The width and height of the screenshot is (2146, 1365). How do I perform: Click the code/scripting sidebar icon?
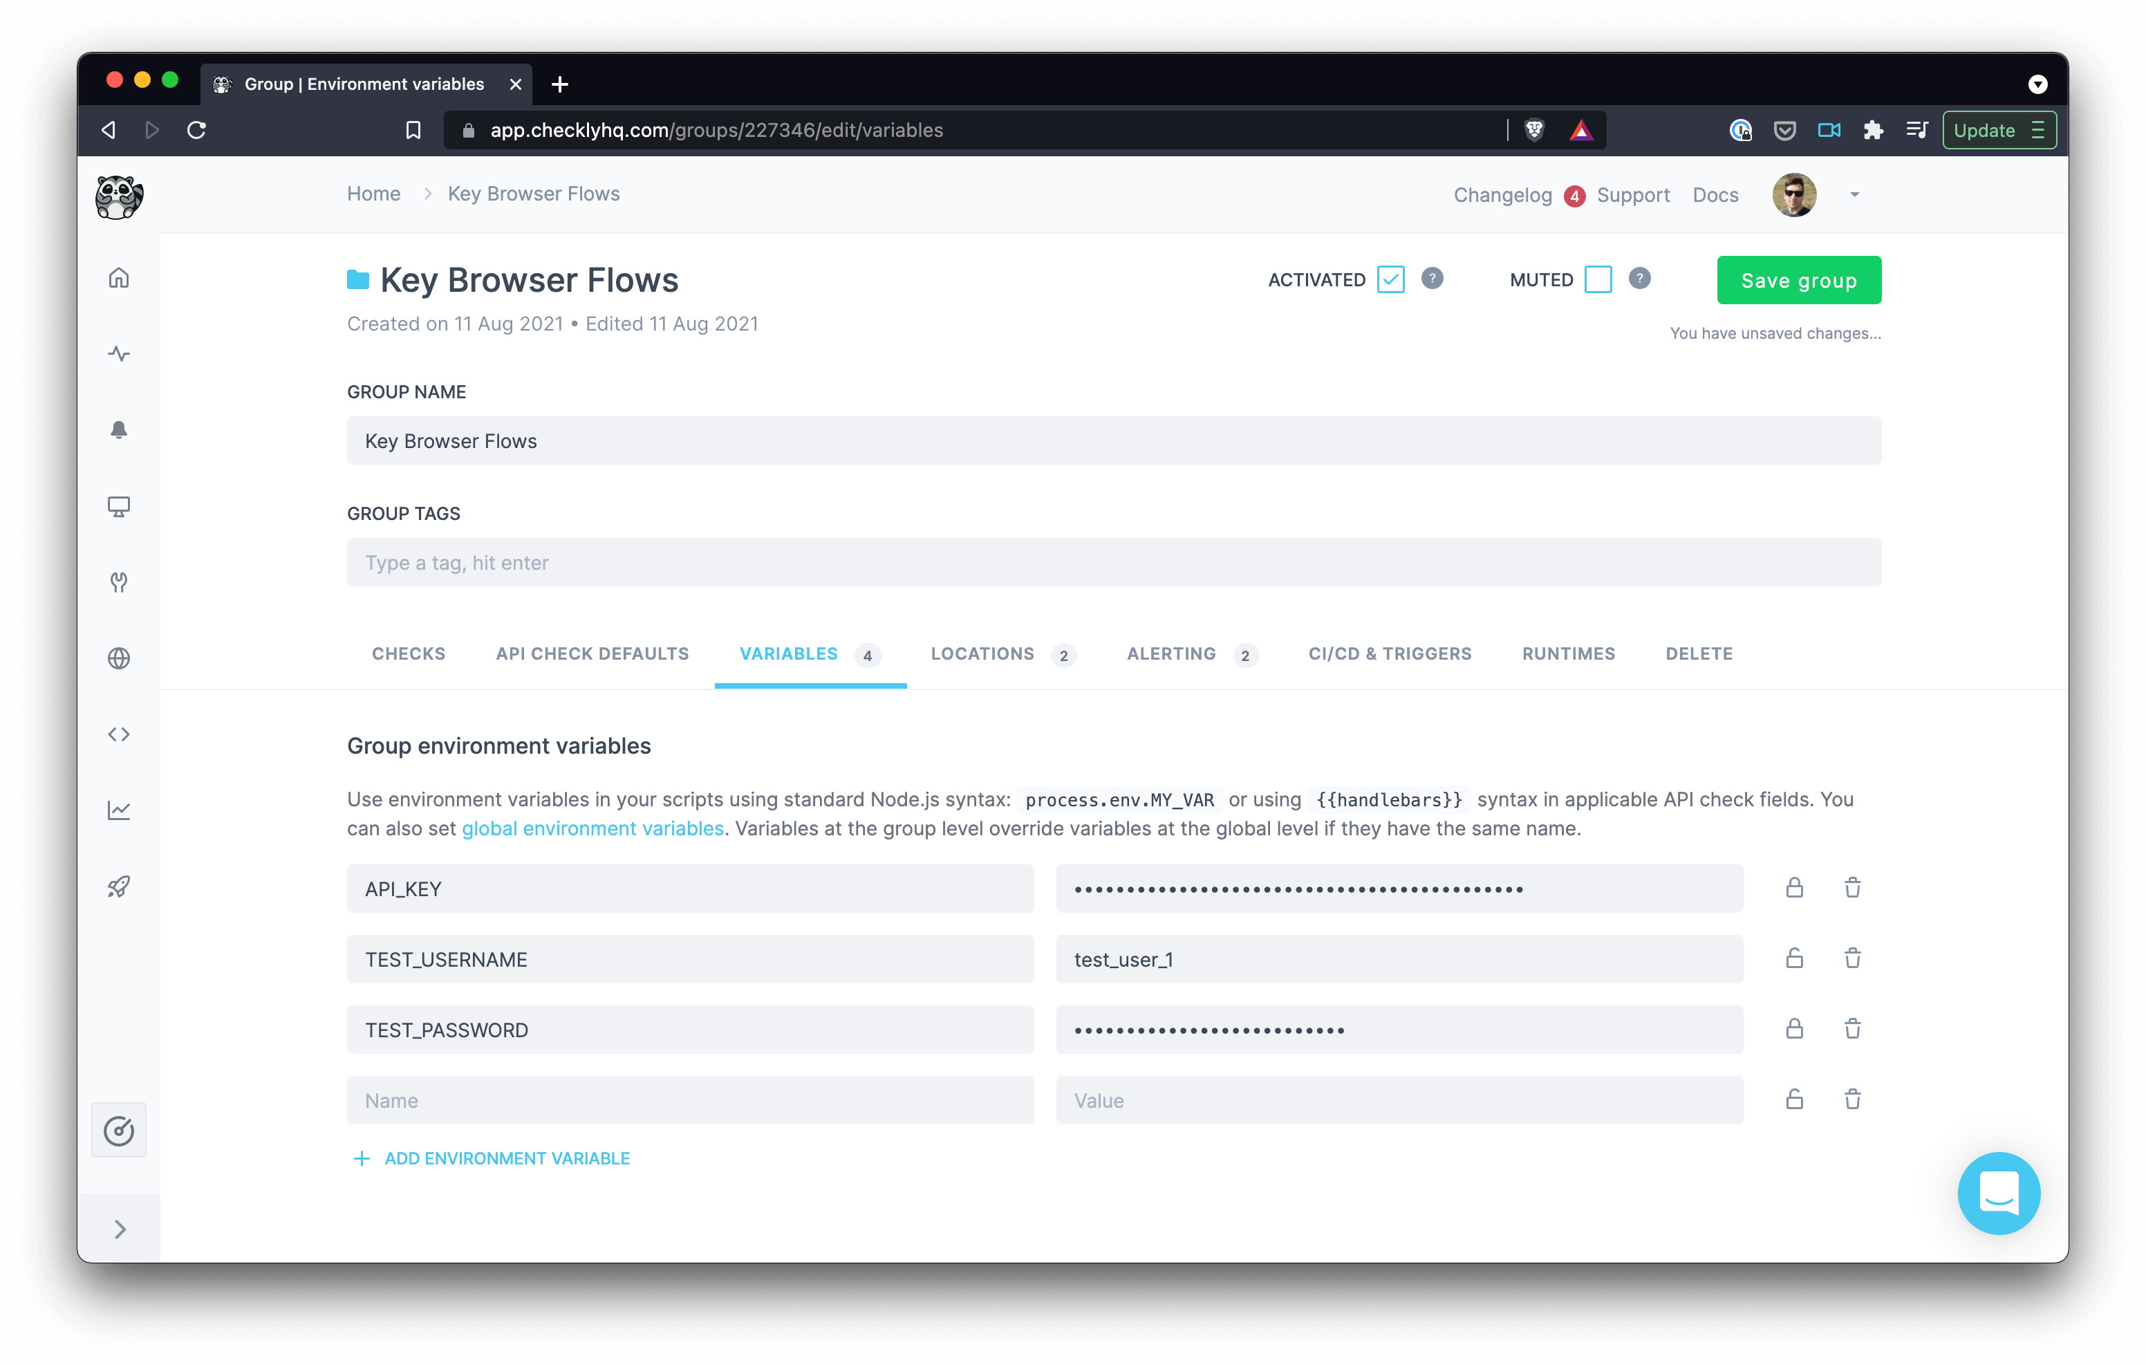click(x=120, y=733)
